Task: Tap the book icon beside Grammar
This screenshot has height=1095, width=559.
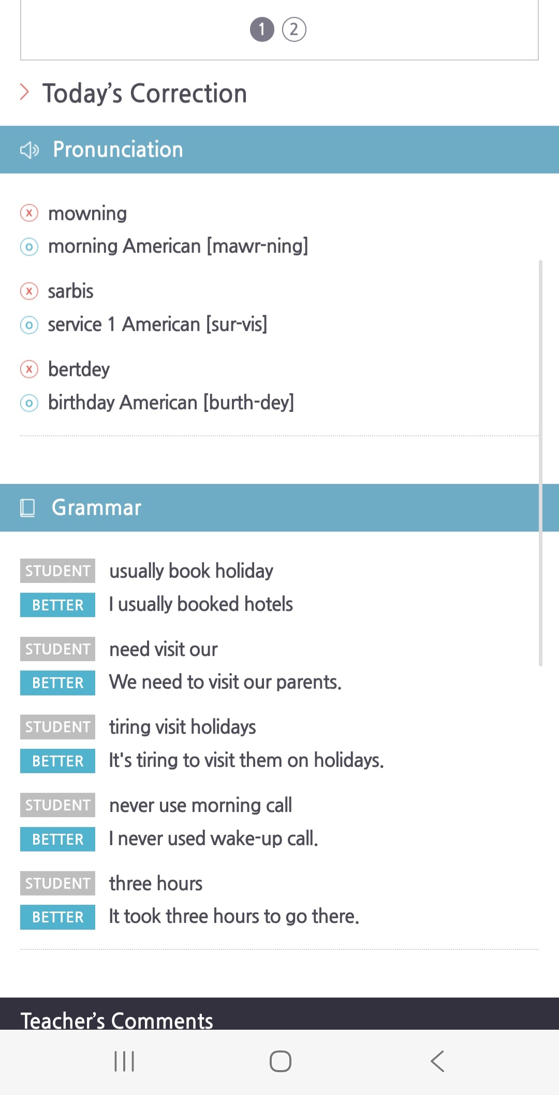Action: click(27, 508)
